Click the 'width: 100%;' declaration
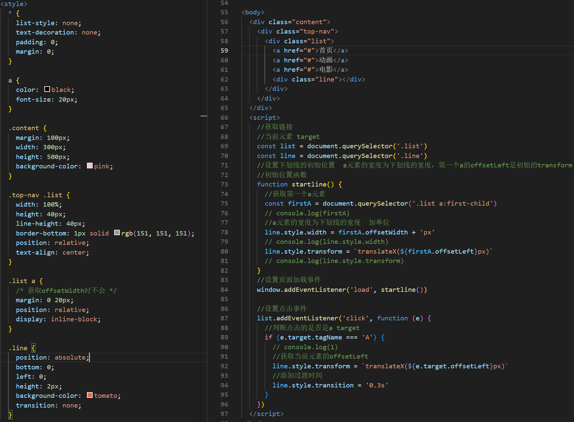 pos(39,205)
